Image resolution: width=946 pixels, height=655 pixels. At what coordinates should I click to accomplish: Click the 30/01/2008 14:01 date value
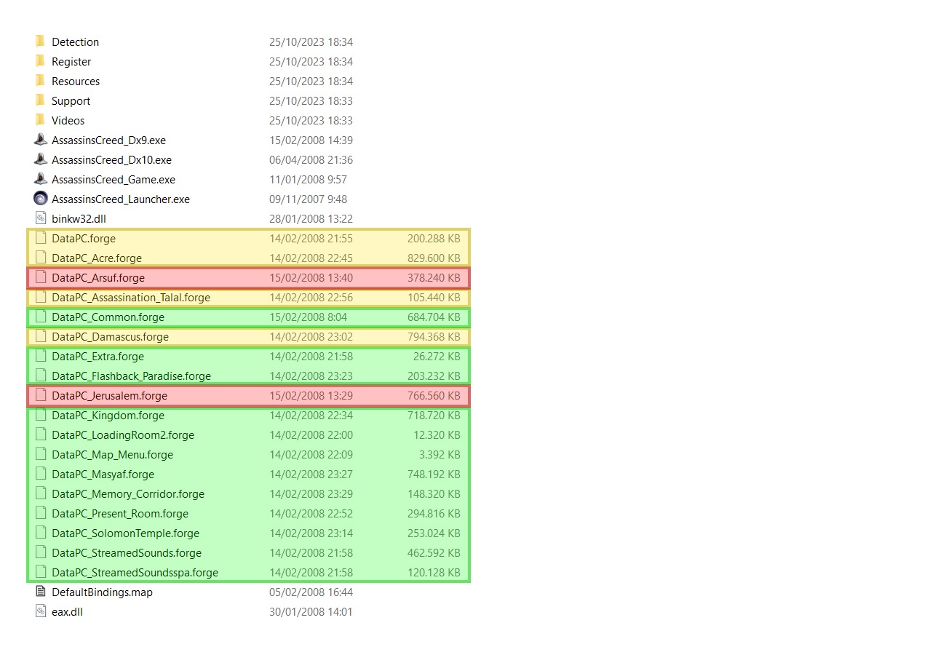point(311,612)
